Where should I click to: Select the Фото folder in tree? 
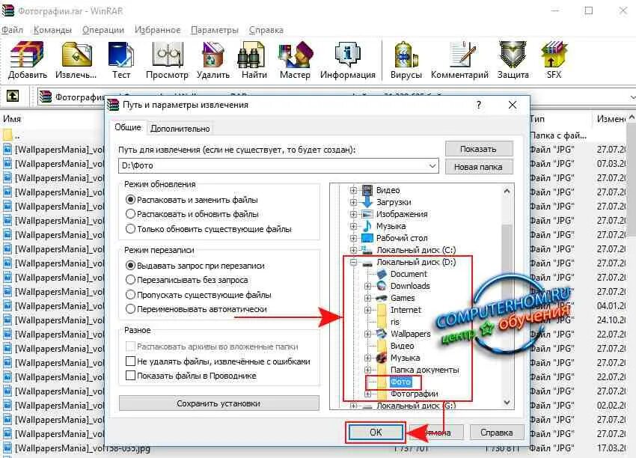(x=401, y=382)
